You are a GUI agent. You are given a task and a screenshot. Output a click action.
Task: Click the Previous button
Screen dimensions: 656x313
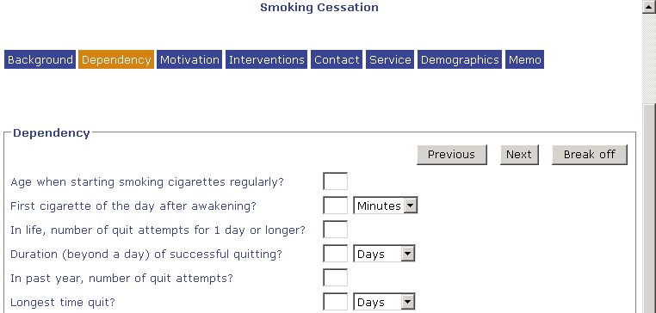[452, 155]
